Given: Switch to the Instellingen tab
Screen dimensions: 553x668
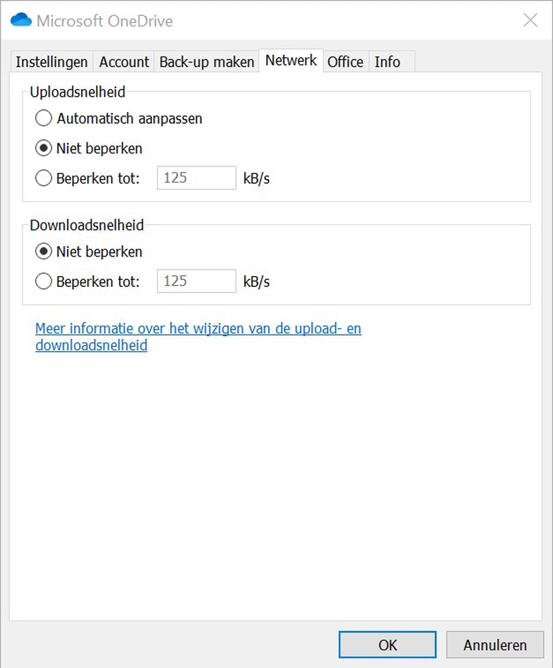Looking at the screenshot, I should (x=51, y=62).
